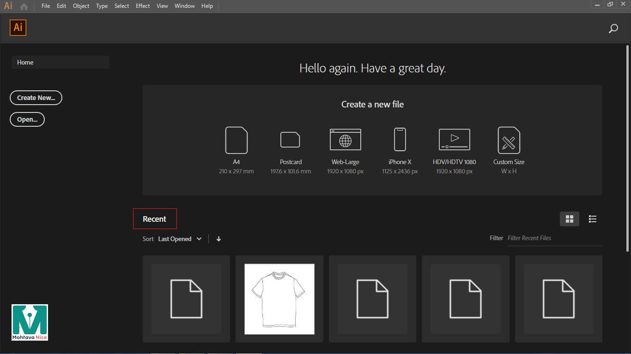Open the t-shirt recent file thumbnail

[279, 299]
